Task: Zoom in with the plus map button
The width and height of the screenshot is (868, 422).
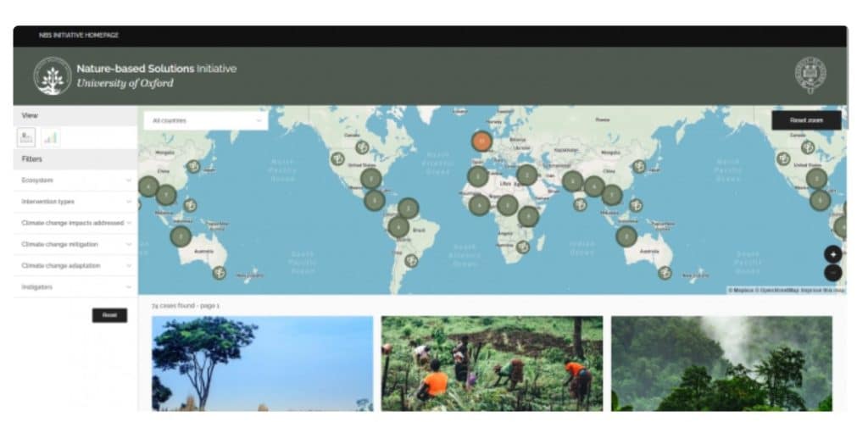Action: (x=832, y=253)
